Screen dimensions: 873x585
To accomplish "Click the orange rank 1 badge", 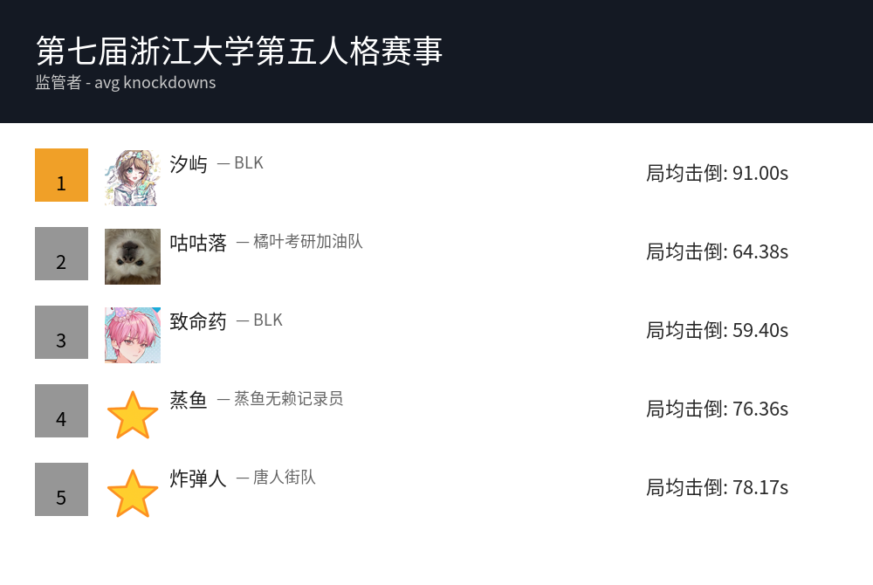I will pos(61,175).
